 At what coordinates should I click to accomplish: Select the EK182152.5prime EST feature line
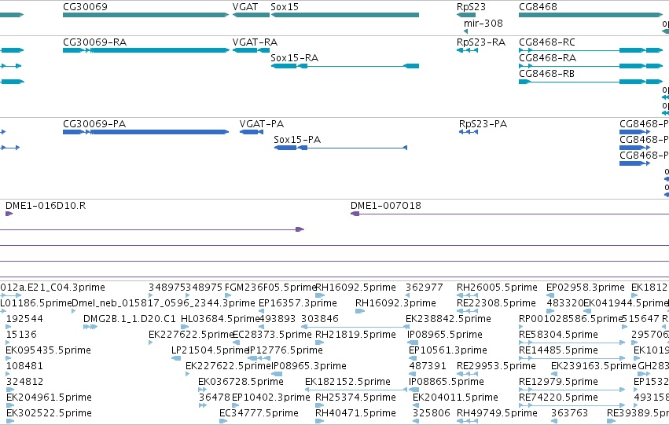[356, 390]
